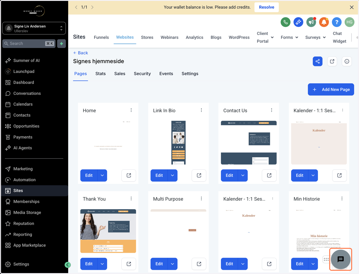
Task: Open Media Storage in the sidebar
Action: point(27,213)
